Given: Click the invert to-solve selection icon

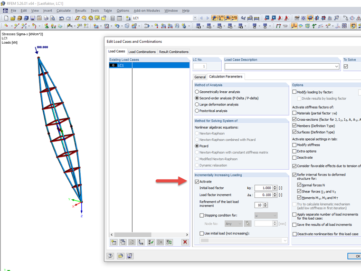Looking at the screenshot, I should click(x=169, y=242).
